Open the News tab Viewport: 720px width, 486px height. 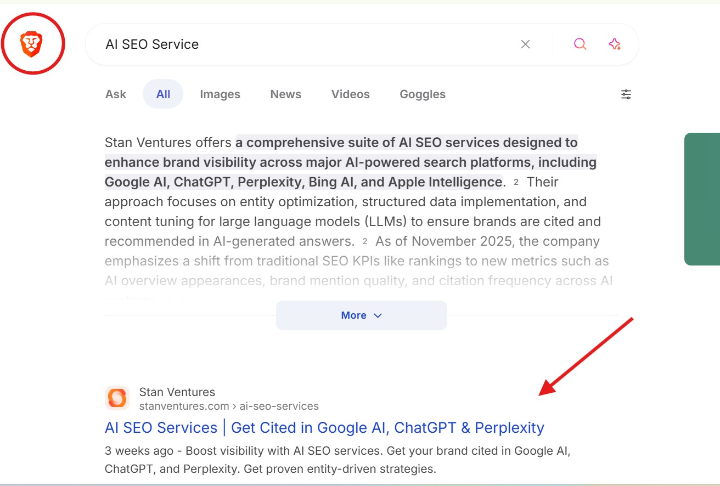[x=285, y=94]
